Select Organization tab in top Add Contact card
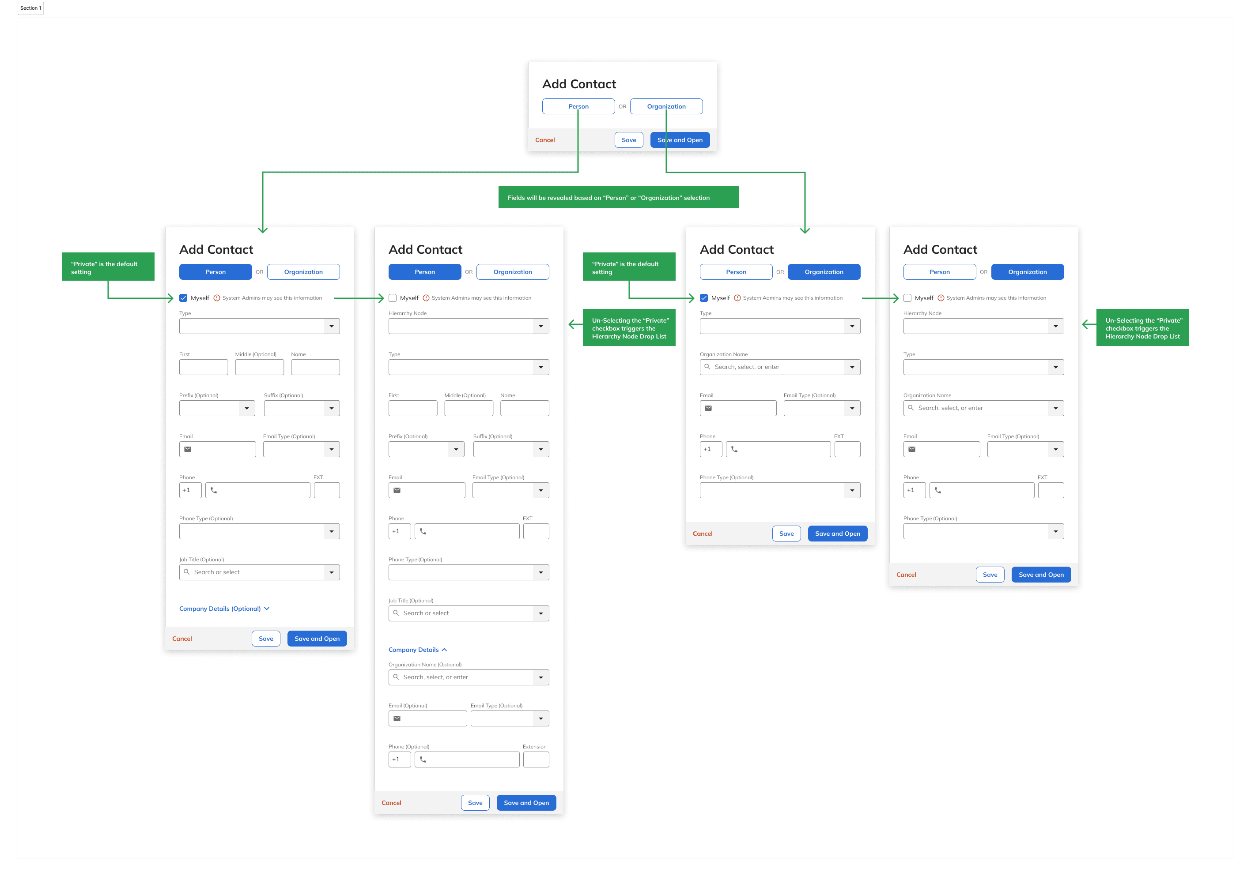 click(666, 106)
